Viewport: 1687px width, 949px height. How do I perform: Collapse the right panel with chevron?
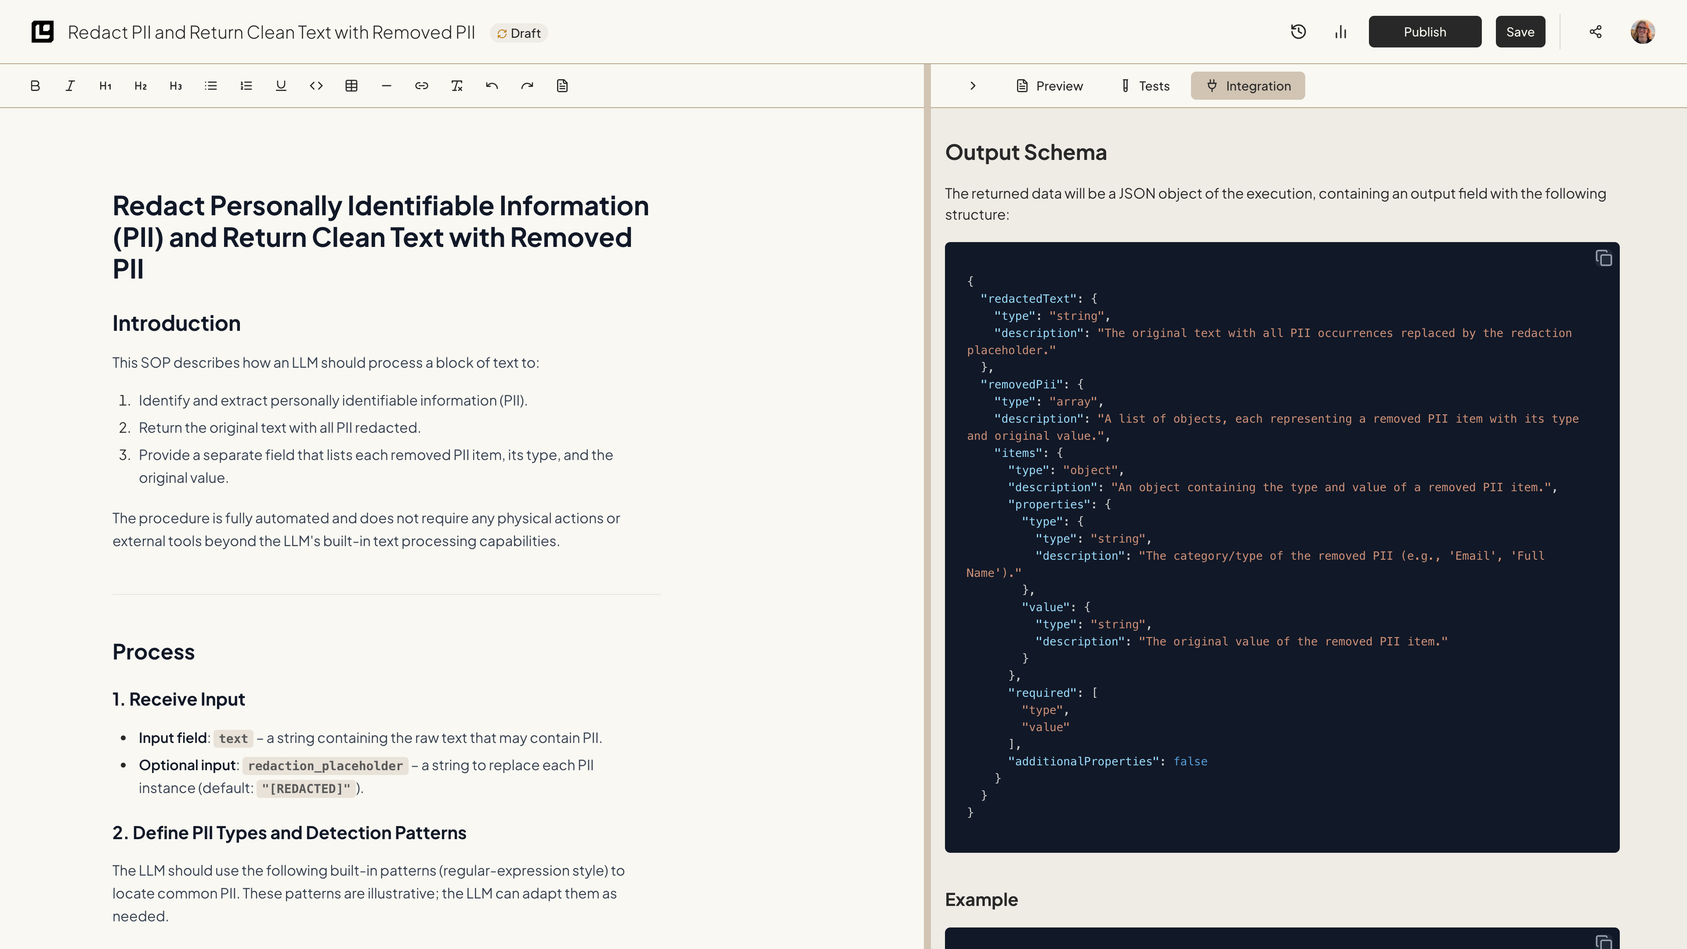[x=973, y=86]
